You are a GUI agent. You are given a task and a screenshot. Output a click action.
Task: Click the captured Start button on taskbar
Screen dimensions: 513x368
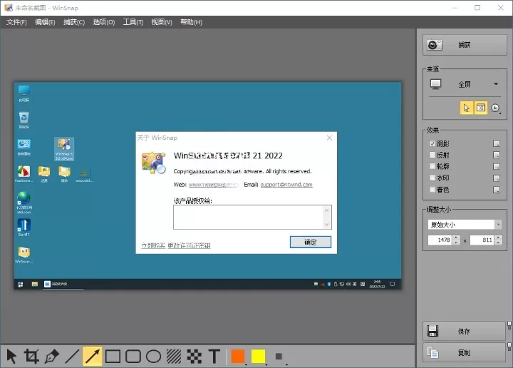click(20, 284)
